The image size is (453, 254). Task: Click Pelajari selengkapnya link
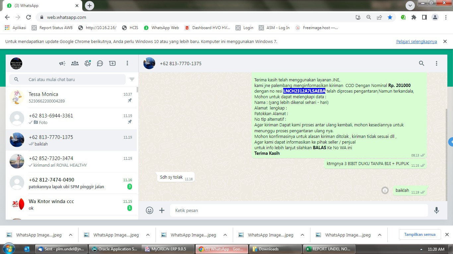pyautogui.click(x=417, y=42)
